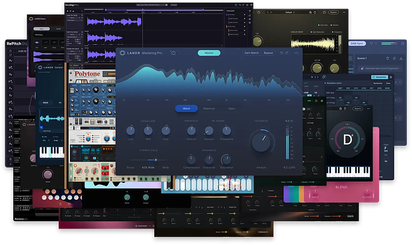The width and height of the screenshot is (412, 245).
Task: Click next preset arrow in olive compressor plugin
Action: coord(271,13)
